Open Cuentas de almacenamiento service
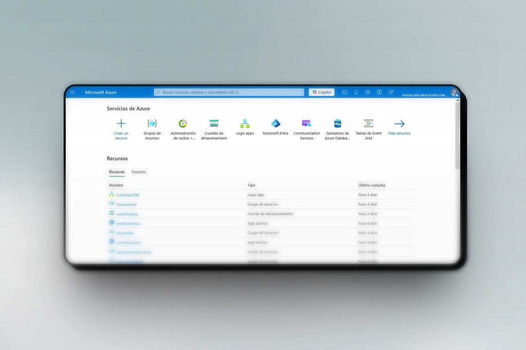This screenshot has width=526, height=350. (214, 124)
